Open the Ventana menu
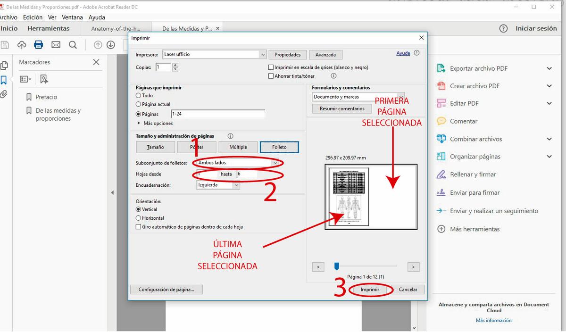The image size is (566, 332). [x=72, y=17]
